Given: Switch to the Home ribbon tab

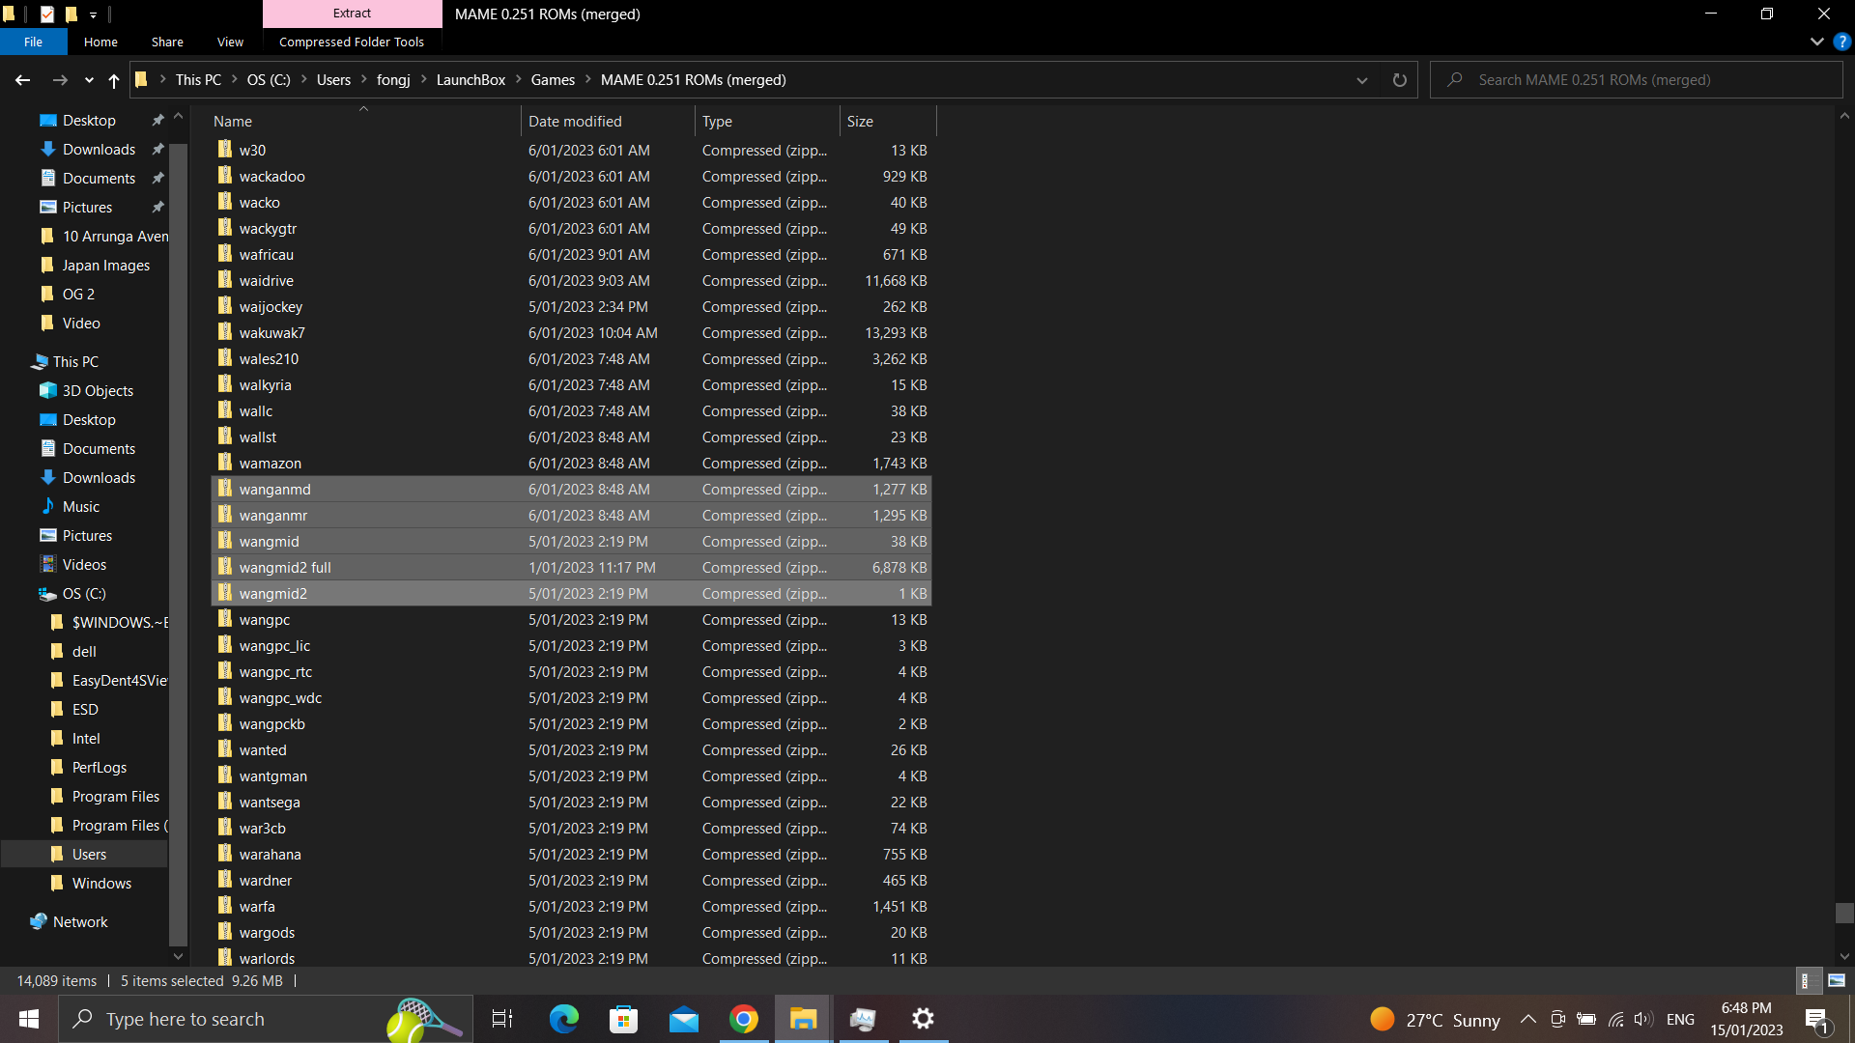Looking at the screenshot, I should [x=100, y=42].
